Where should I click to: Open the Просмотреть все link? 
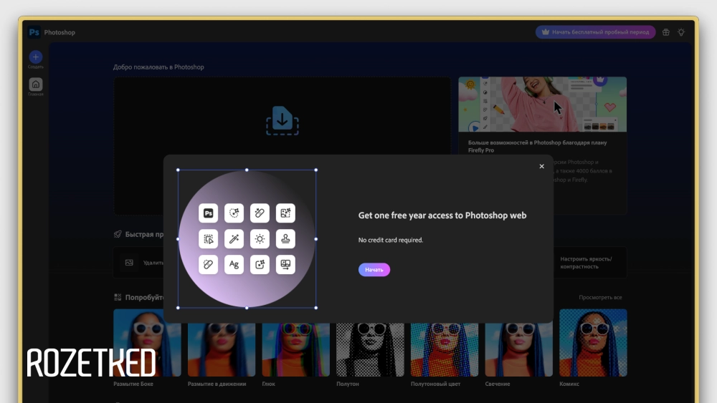coord(600,297)
